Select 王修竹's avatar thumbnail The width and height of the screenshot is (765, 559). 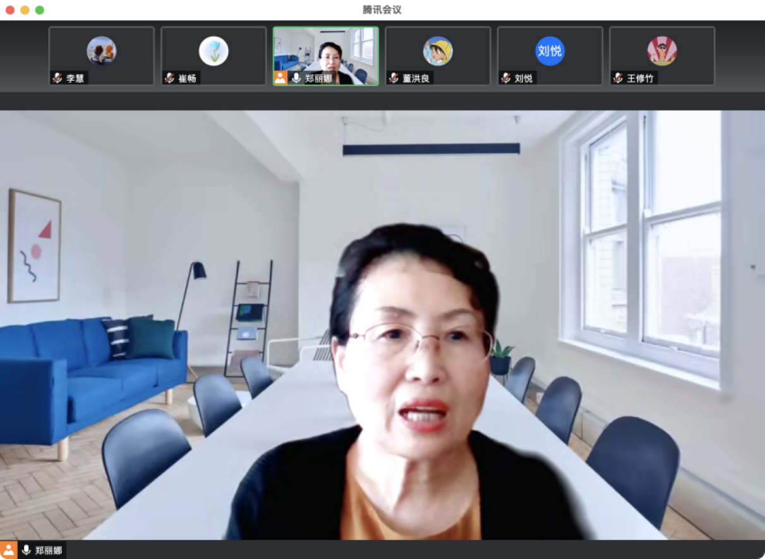(662, 51)
